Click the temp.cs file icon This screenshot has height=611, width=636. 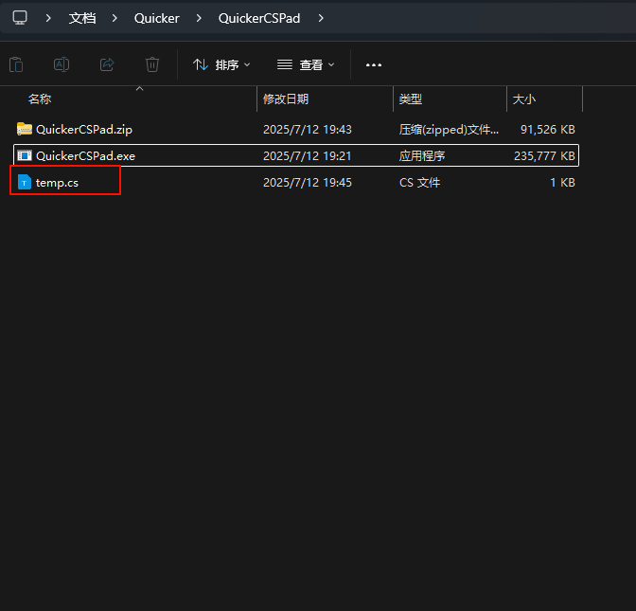click(25, 182)
